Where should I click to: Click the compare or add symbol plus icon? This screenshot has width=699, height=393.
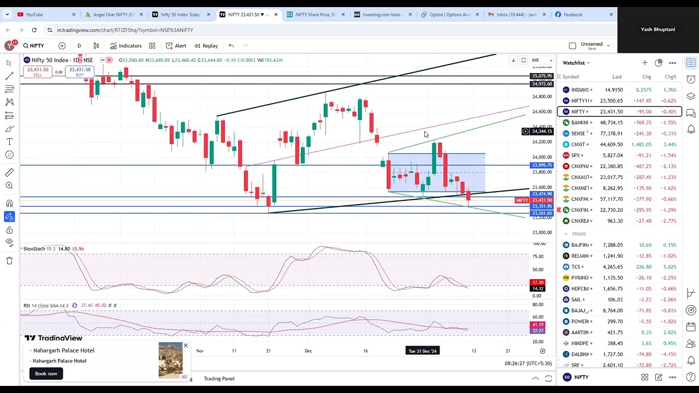coord(62,46)
